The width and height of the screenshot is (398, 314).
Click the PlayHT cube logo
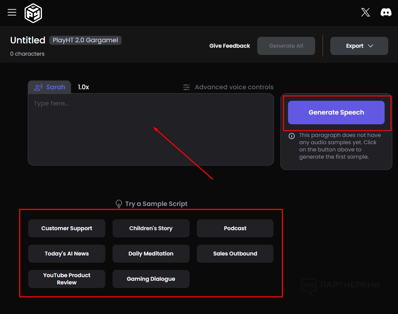[33, 13]
